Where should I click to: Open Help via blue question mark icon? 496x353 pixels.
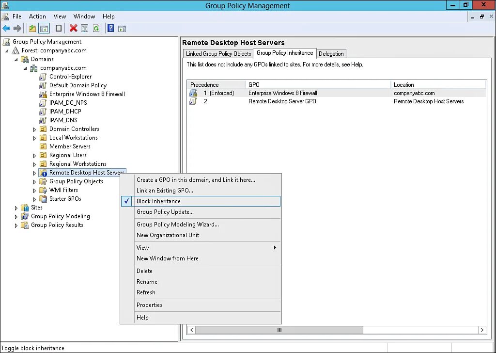pos(111,29)
